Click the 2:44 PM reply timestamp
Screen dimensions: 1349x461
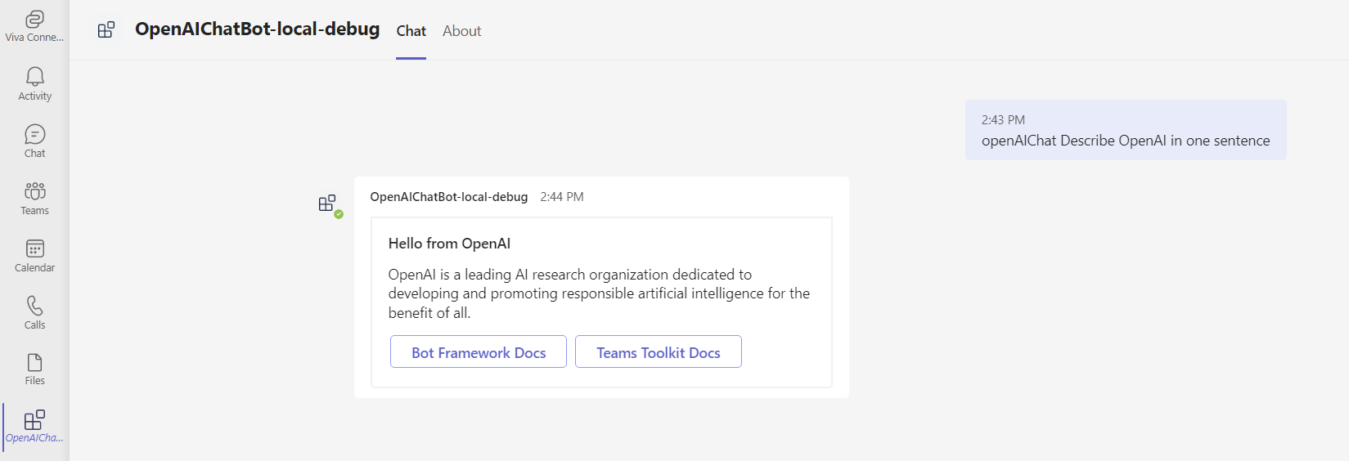[x=562, y=197]
